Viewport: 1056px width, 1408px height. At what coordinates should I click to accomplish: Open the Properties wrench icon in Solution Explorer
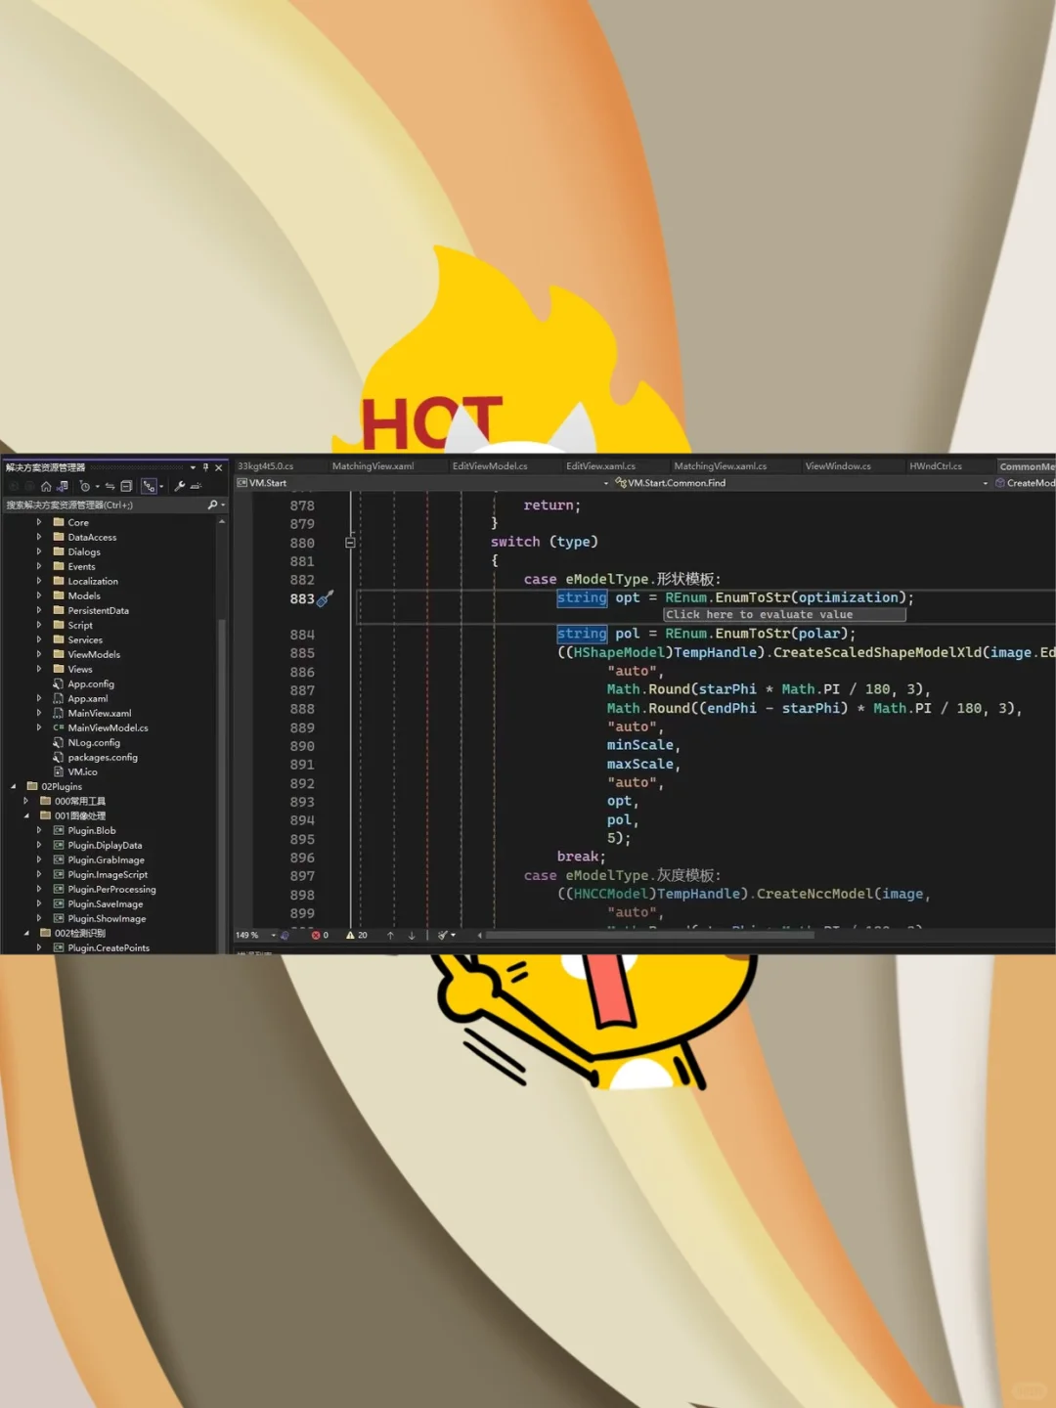(x=179, y=486)
